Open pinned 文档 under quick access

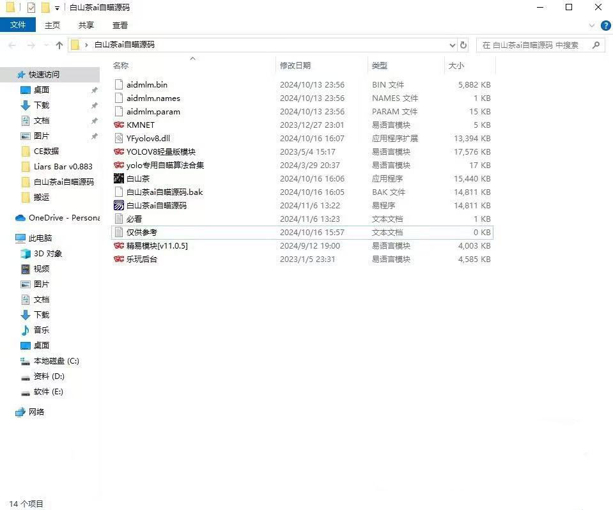(42, 121)
